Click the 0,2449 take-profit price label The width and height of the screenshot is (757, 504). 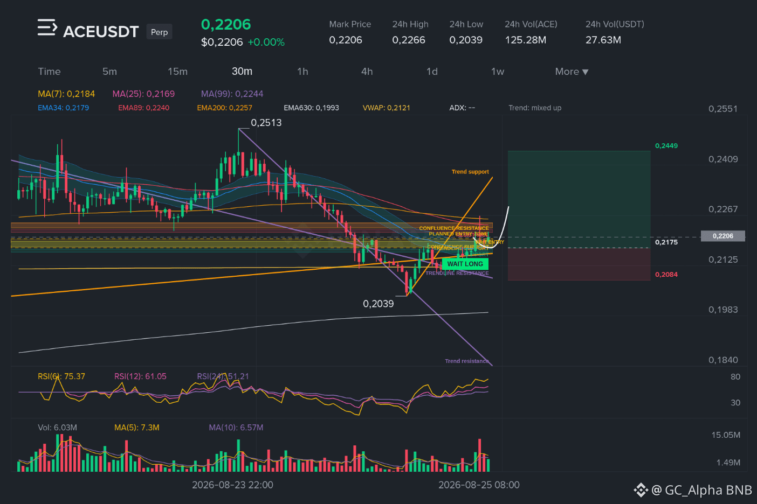pyautogui.click(x=666, y=146)
